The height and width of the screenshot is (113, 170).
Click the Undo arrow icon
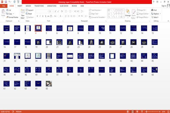click(x=10, y=2)
